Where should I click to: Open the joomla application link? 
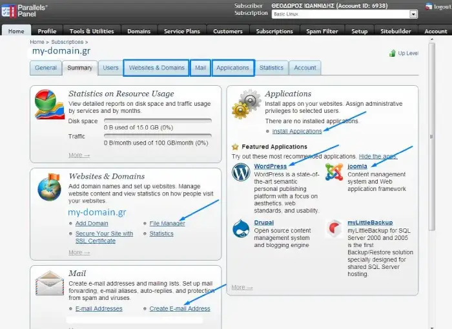(357, 166)
